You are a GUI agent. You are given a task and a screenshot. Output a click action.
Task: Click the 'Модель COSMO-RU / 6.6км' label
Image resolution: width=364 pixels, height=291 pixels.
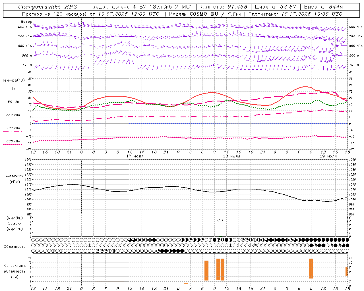[205, 14]
